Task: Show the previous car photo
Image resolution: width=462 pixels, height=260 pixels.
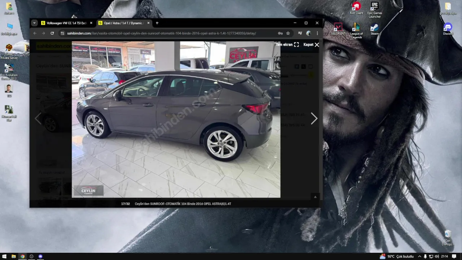Action: [x=38, y=118]
